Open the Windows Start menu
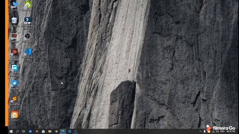This screenshot has width=239, height=134. [11, 131]
